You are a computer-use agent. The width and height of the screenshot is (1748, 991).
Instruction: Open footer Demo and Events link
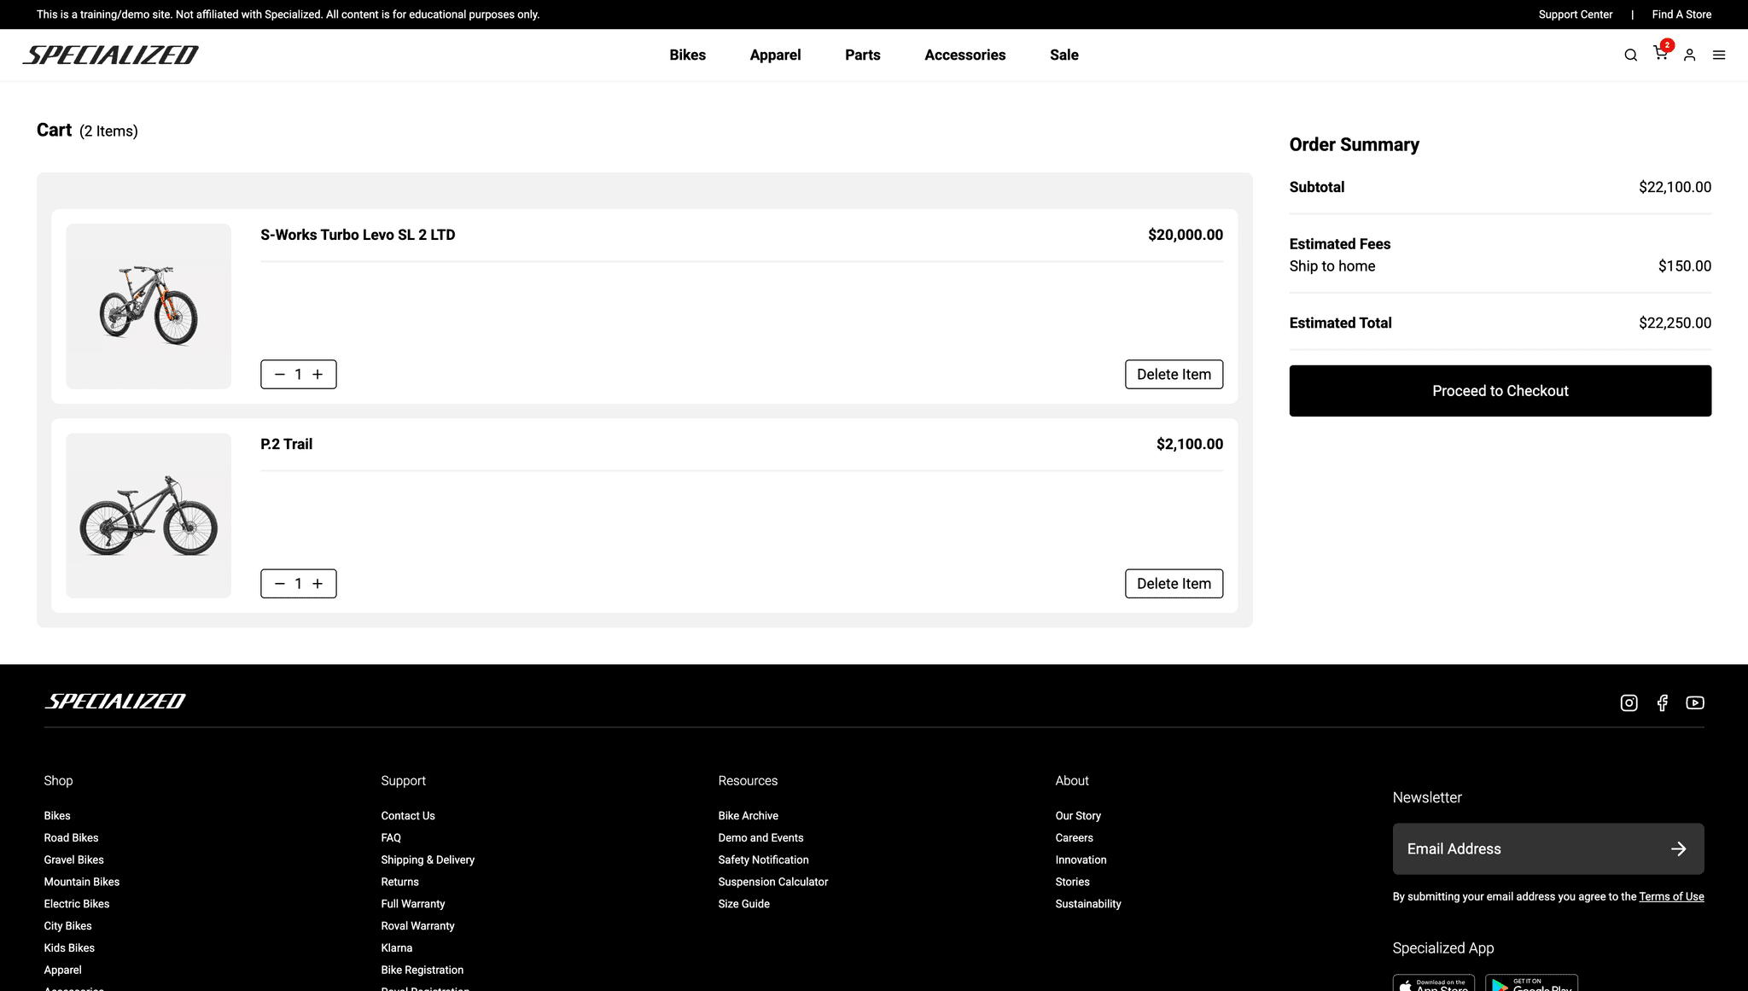click(761, 838)
